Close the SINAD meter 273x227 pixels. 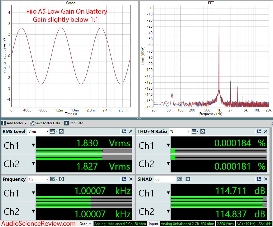click(266, 179)
